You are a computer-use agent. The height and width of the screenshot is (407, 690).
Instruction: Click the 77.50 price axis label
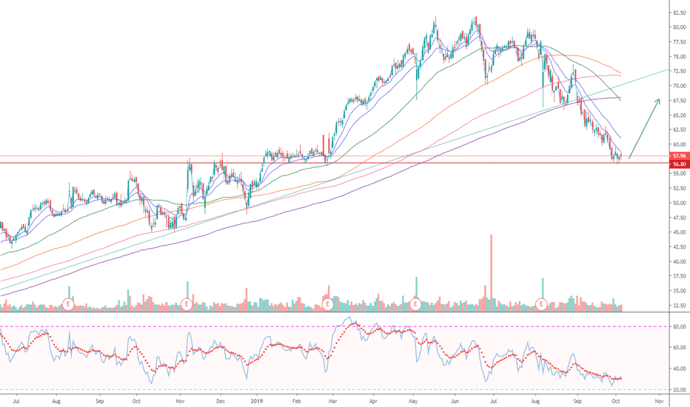click(679, 42)
